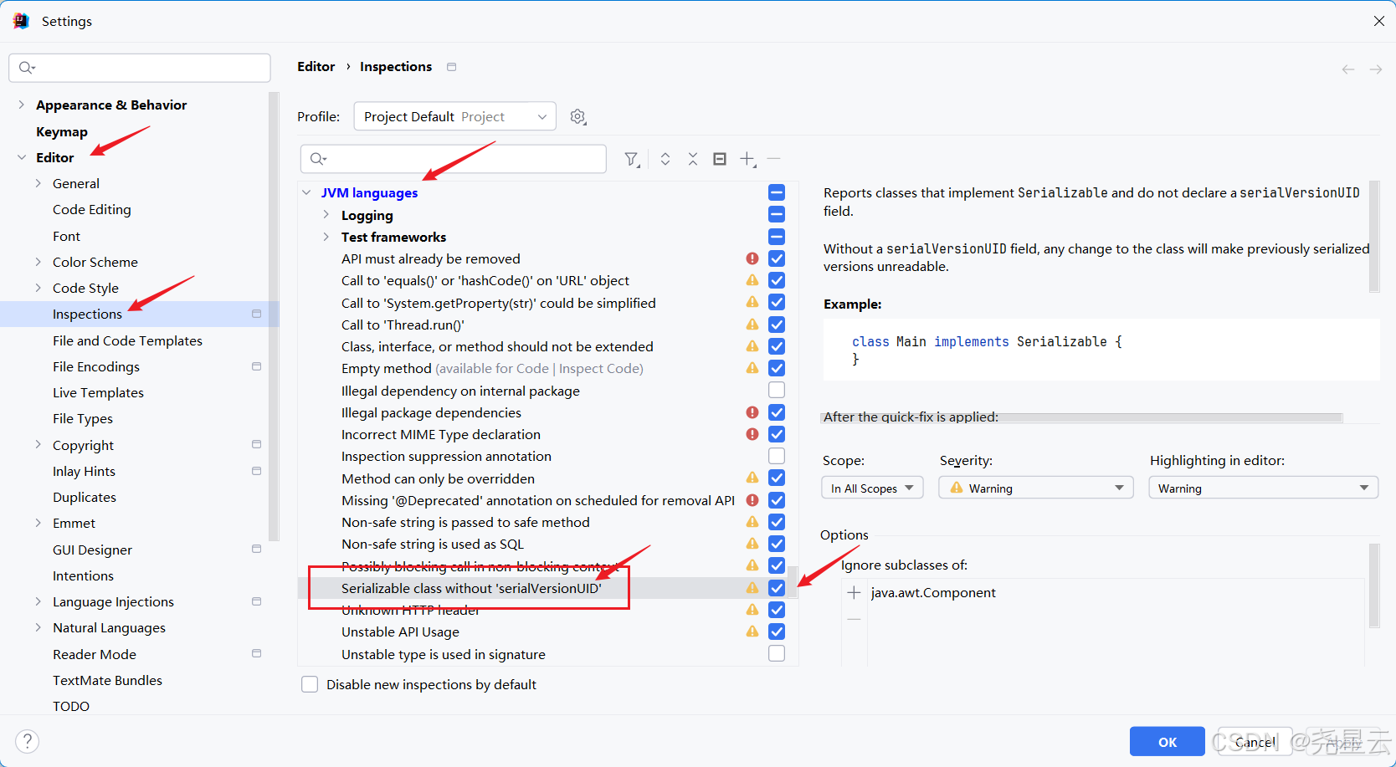This screenshot has height=767, width=1396.
Task: Click the inspections search field
Action: pyautogui.click(x=452, y=158)
